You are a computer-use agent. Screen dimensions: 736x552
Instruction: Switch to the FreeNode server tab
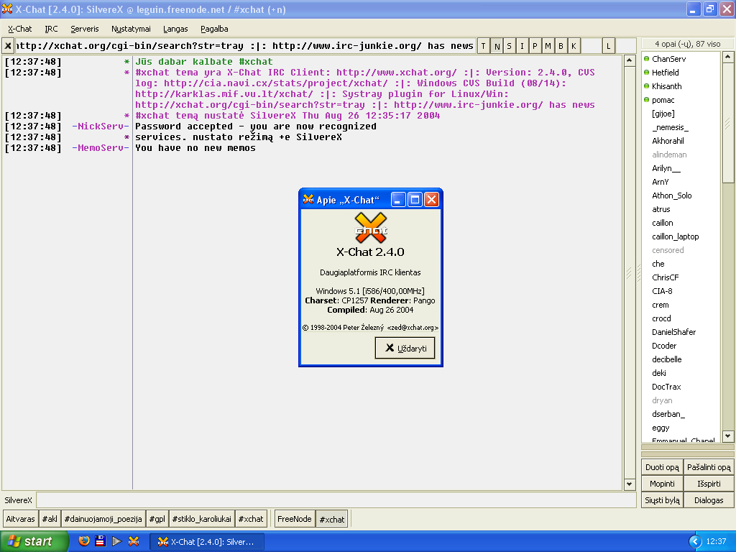coord(294,519)
